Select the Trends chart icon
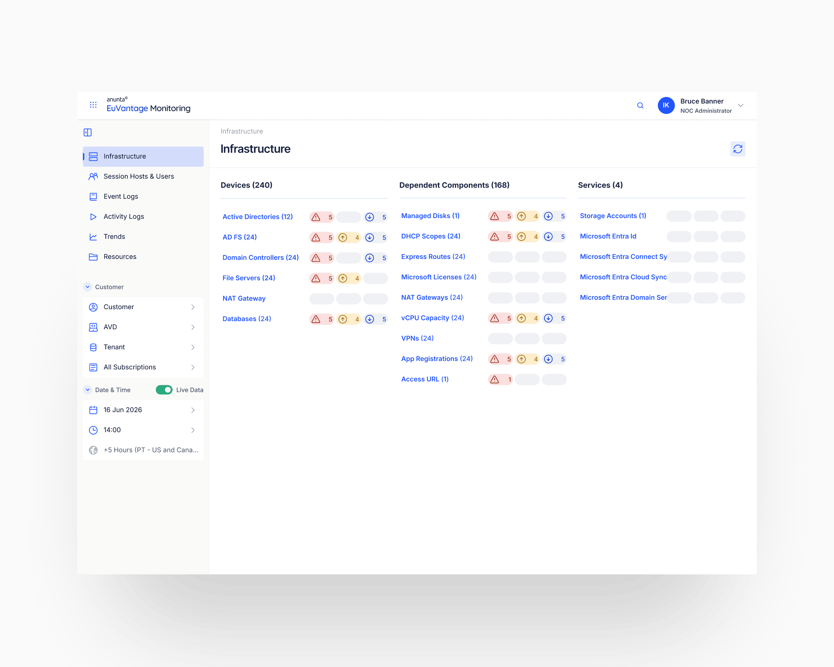Screen dimensions: 834x667 pyautogui.click(x=93, y=236)
